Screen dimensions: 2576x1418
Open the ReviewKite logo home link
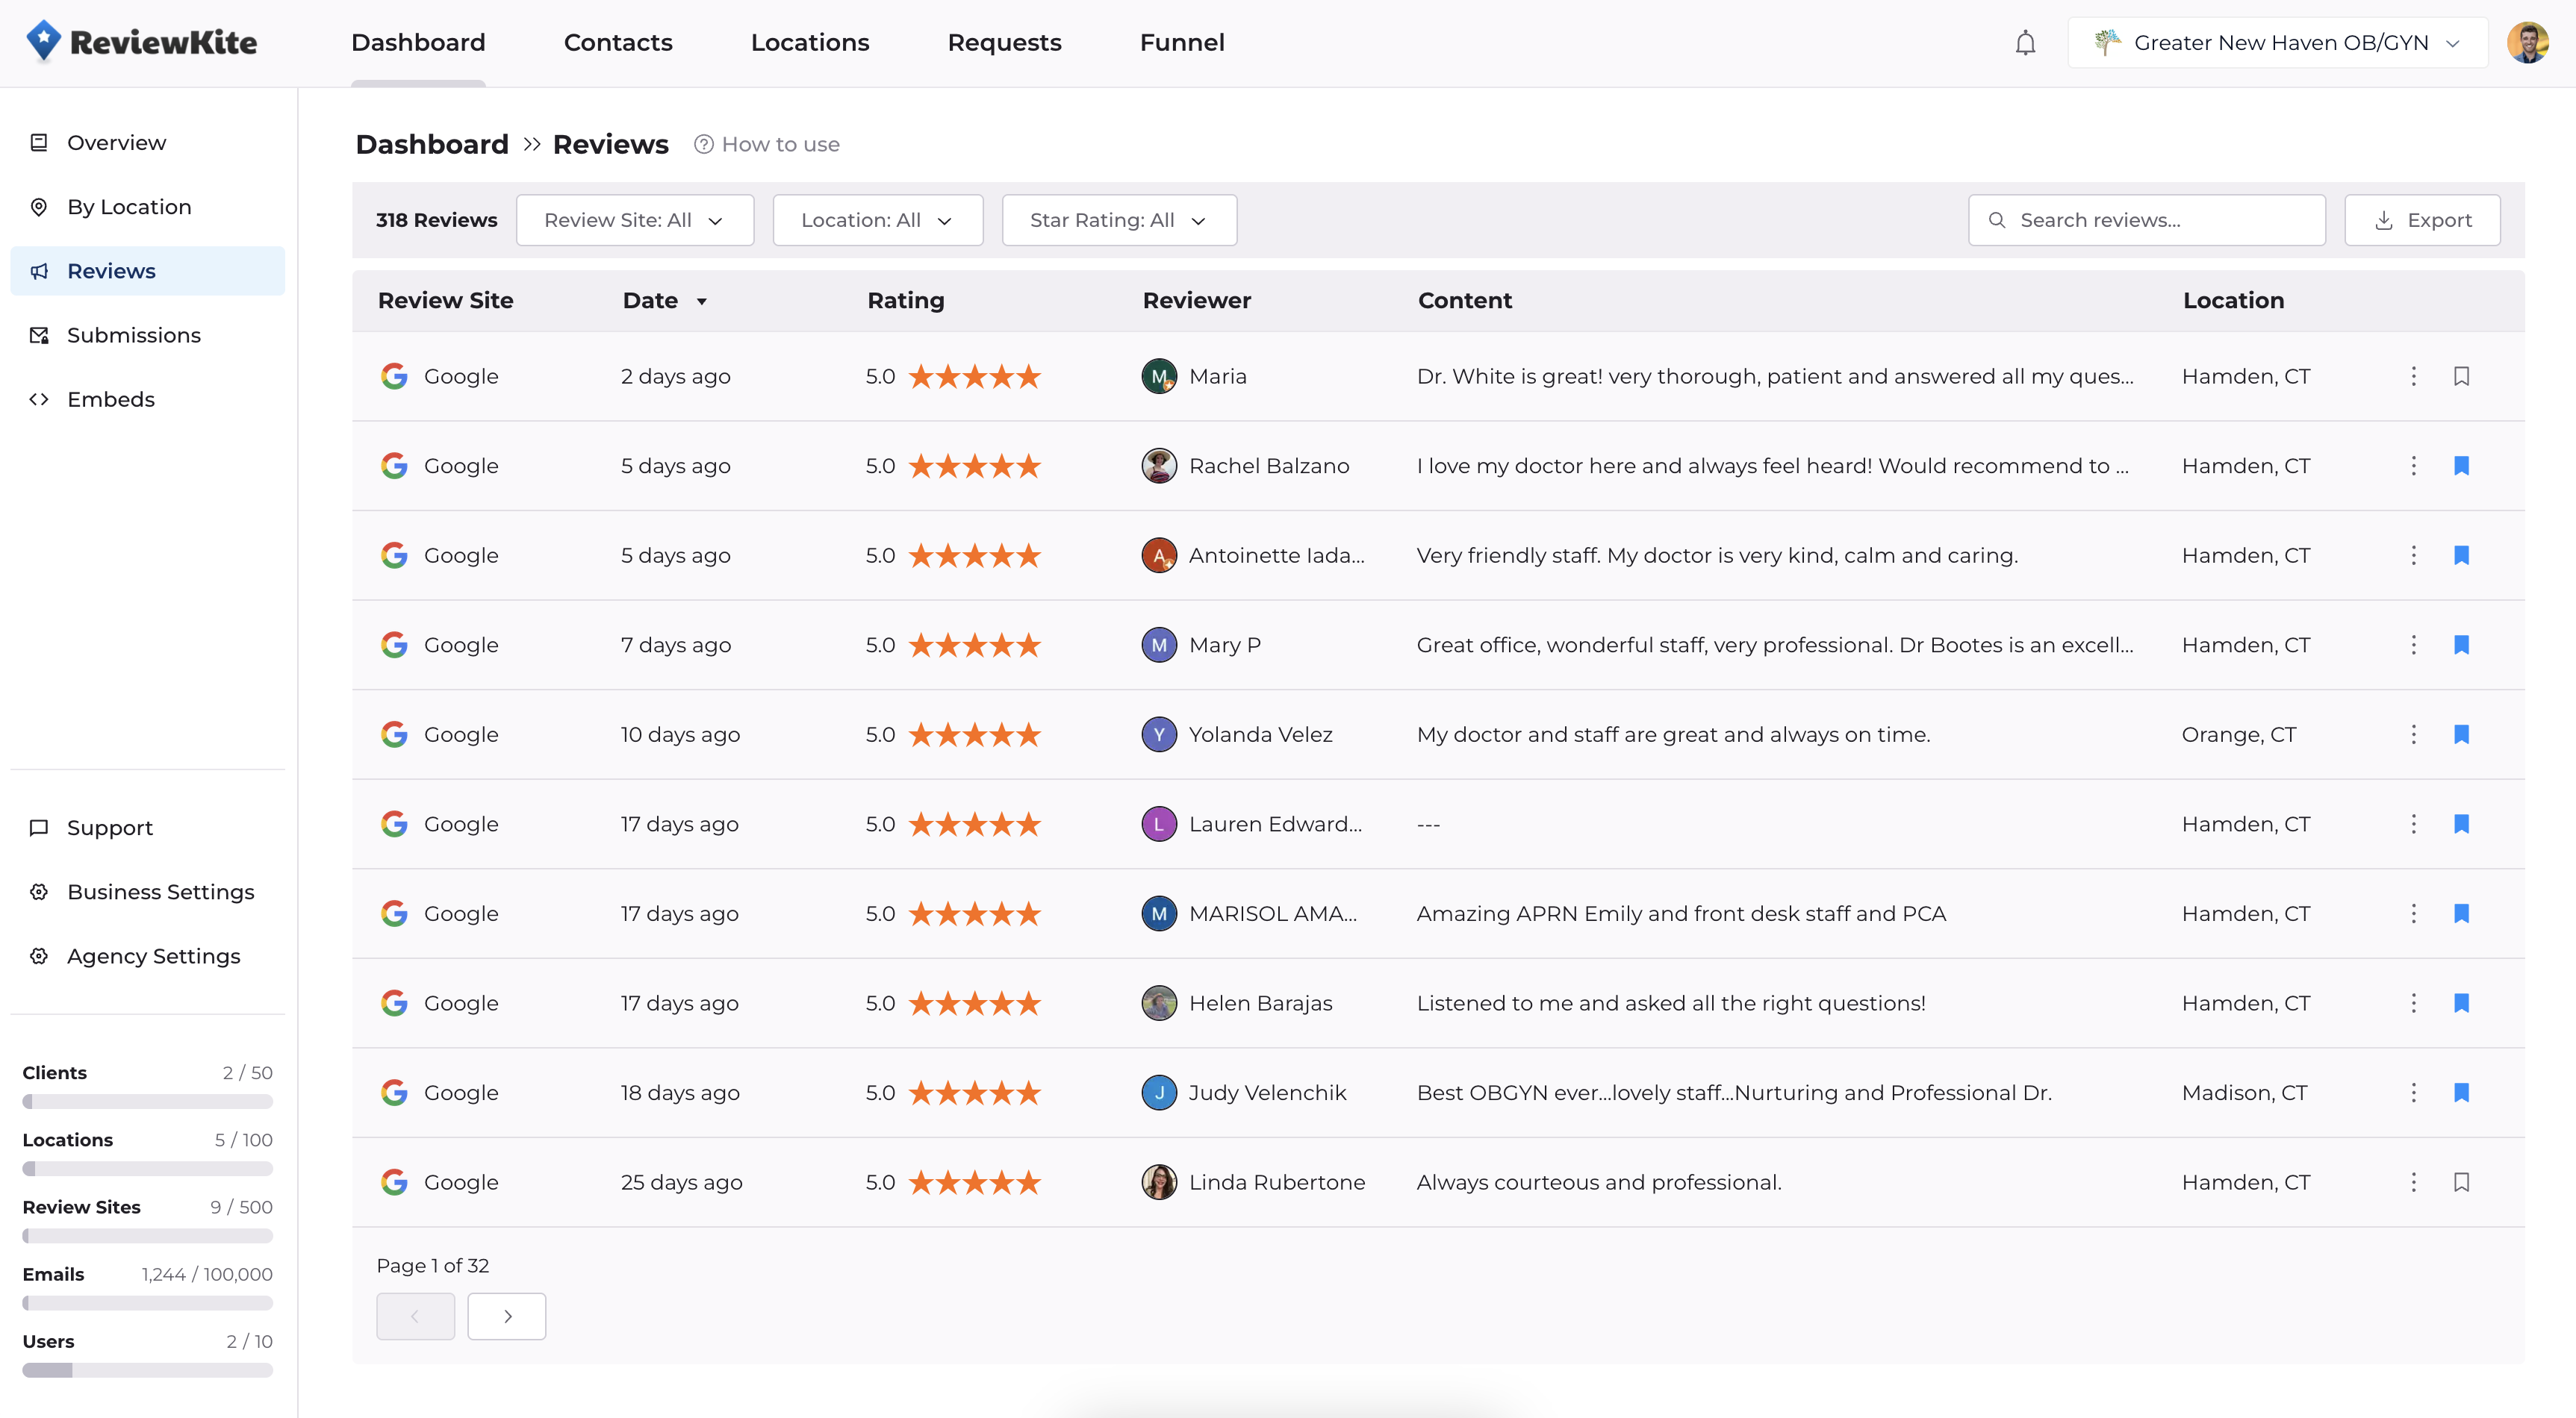pyautogui.click(x=141, y=42)
